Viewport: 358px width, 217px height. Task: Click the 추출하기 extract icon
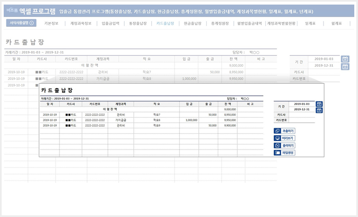(278, 131)
